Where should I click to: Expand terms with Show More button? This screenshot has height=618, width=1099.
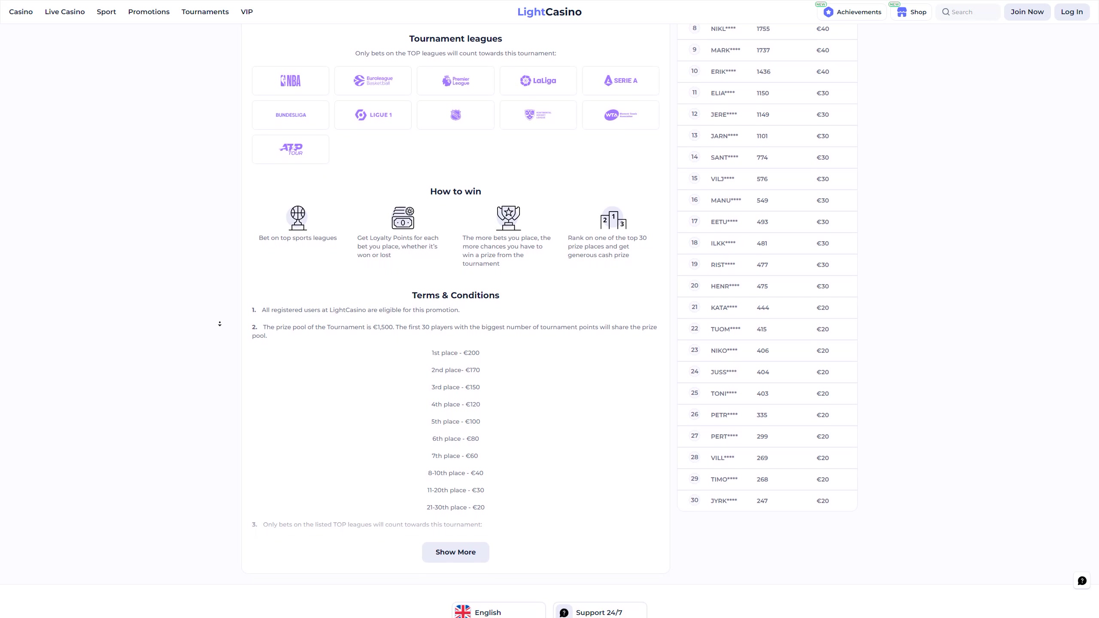point(455,552)
